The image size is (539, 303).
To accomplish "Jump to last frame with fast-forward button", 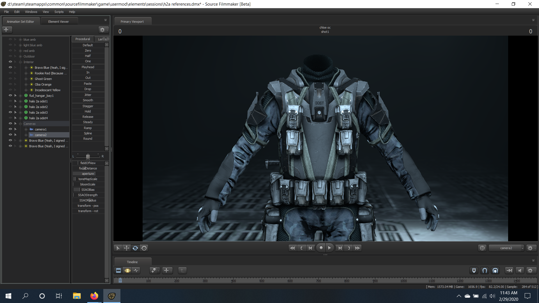I will click(357, 248).
